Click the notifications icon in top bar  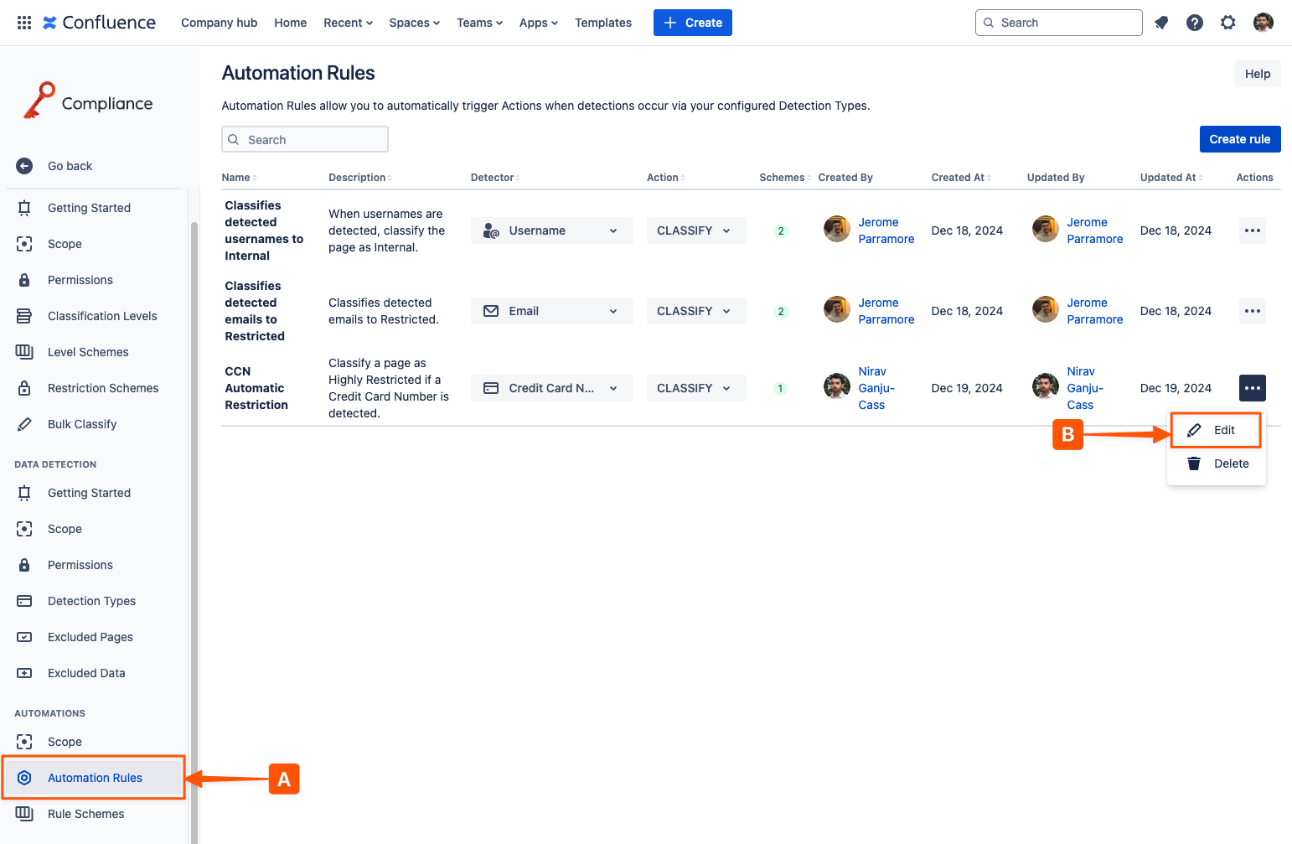click(1161, 23)
